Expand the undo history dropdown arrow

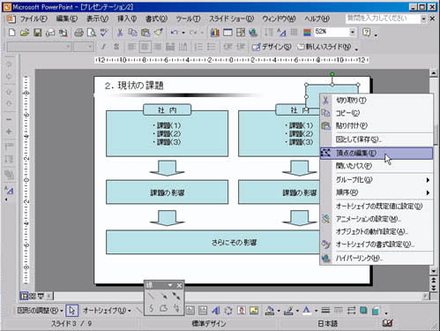click(x=183, y=33)
